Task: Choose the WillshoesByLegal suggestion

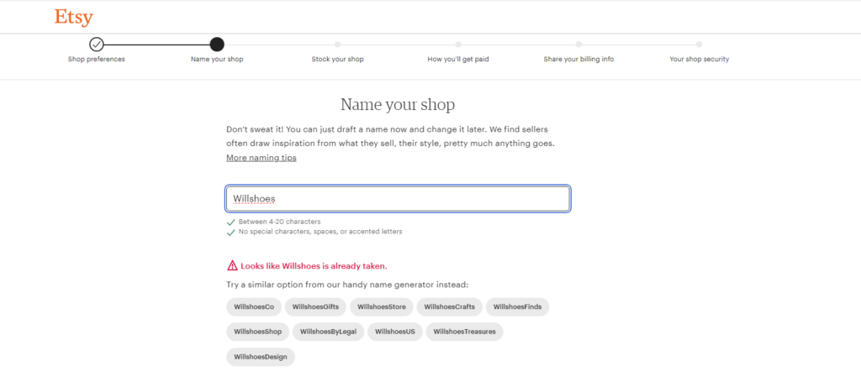Action: pos(329,332)
